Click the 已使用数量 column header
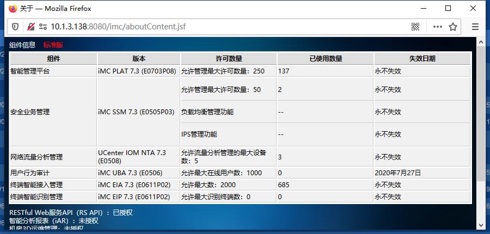 coord(326,58)
